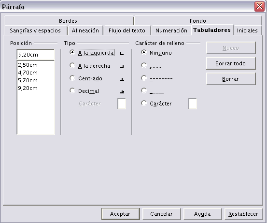Choose the dashed fill character option
This screenshot has width=267, height=223.
144,78
